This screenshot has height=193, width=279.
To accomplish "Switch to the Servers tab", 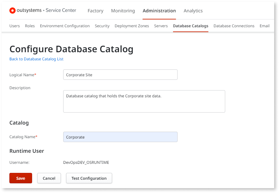I will click(161, 26).
